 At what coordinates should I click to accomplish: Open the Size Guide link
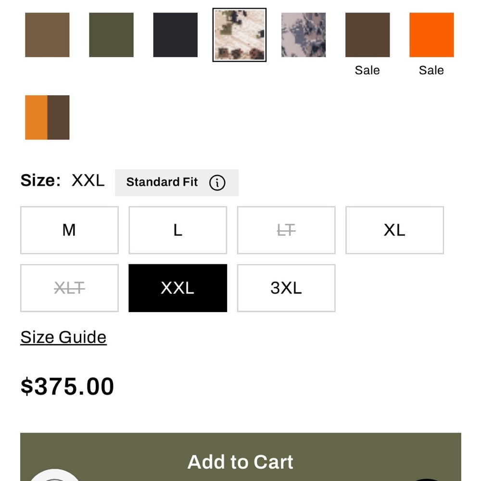click(63, 338)
